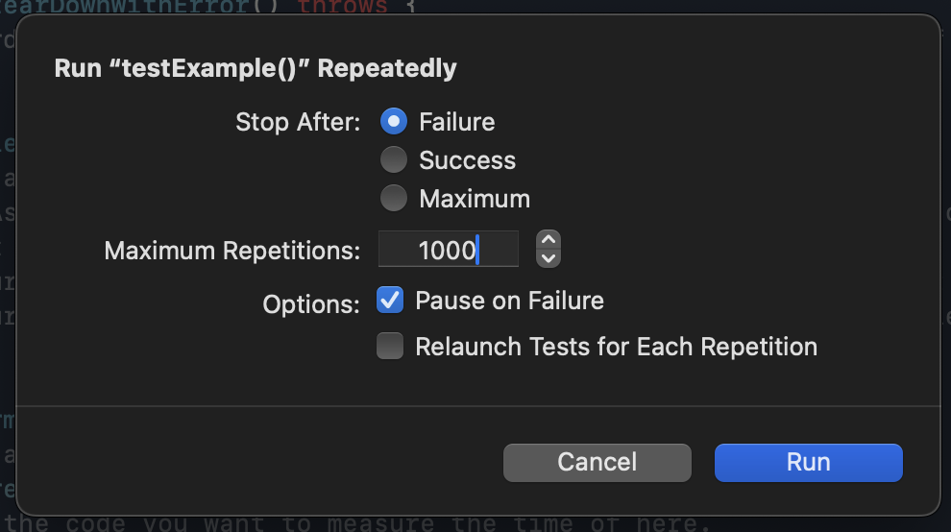This screenshot has height=532, width=951.
Task: Click the "throws" keyword in background code
Action: click(x=343, y=7)
